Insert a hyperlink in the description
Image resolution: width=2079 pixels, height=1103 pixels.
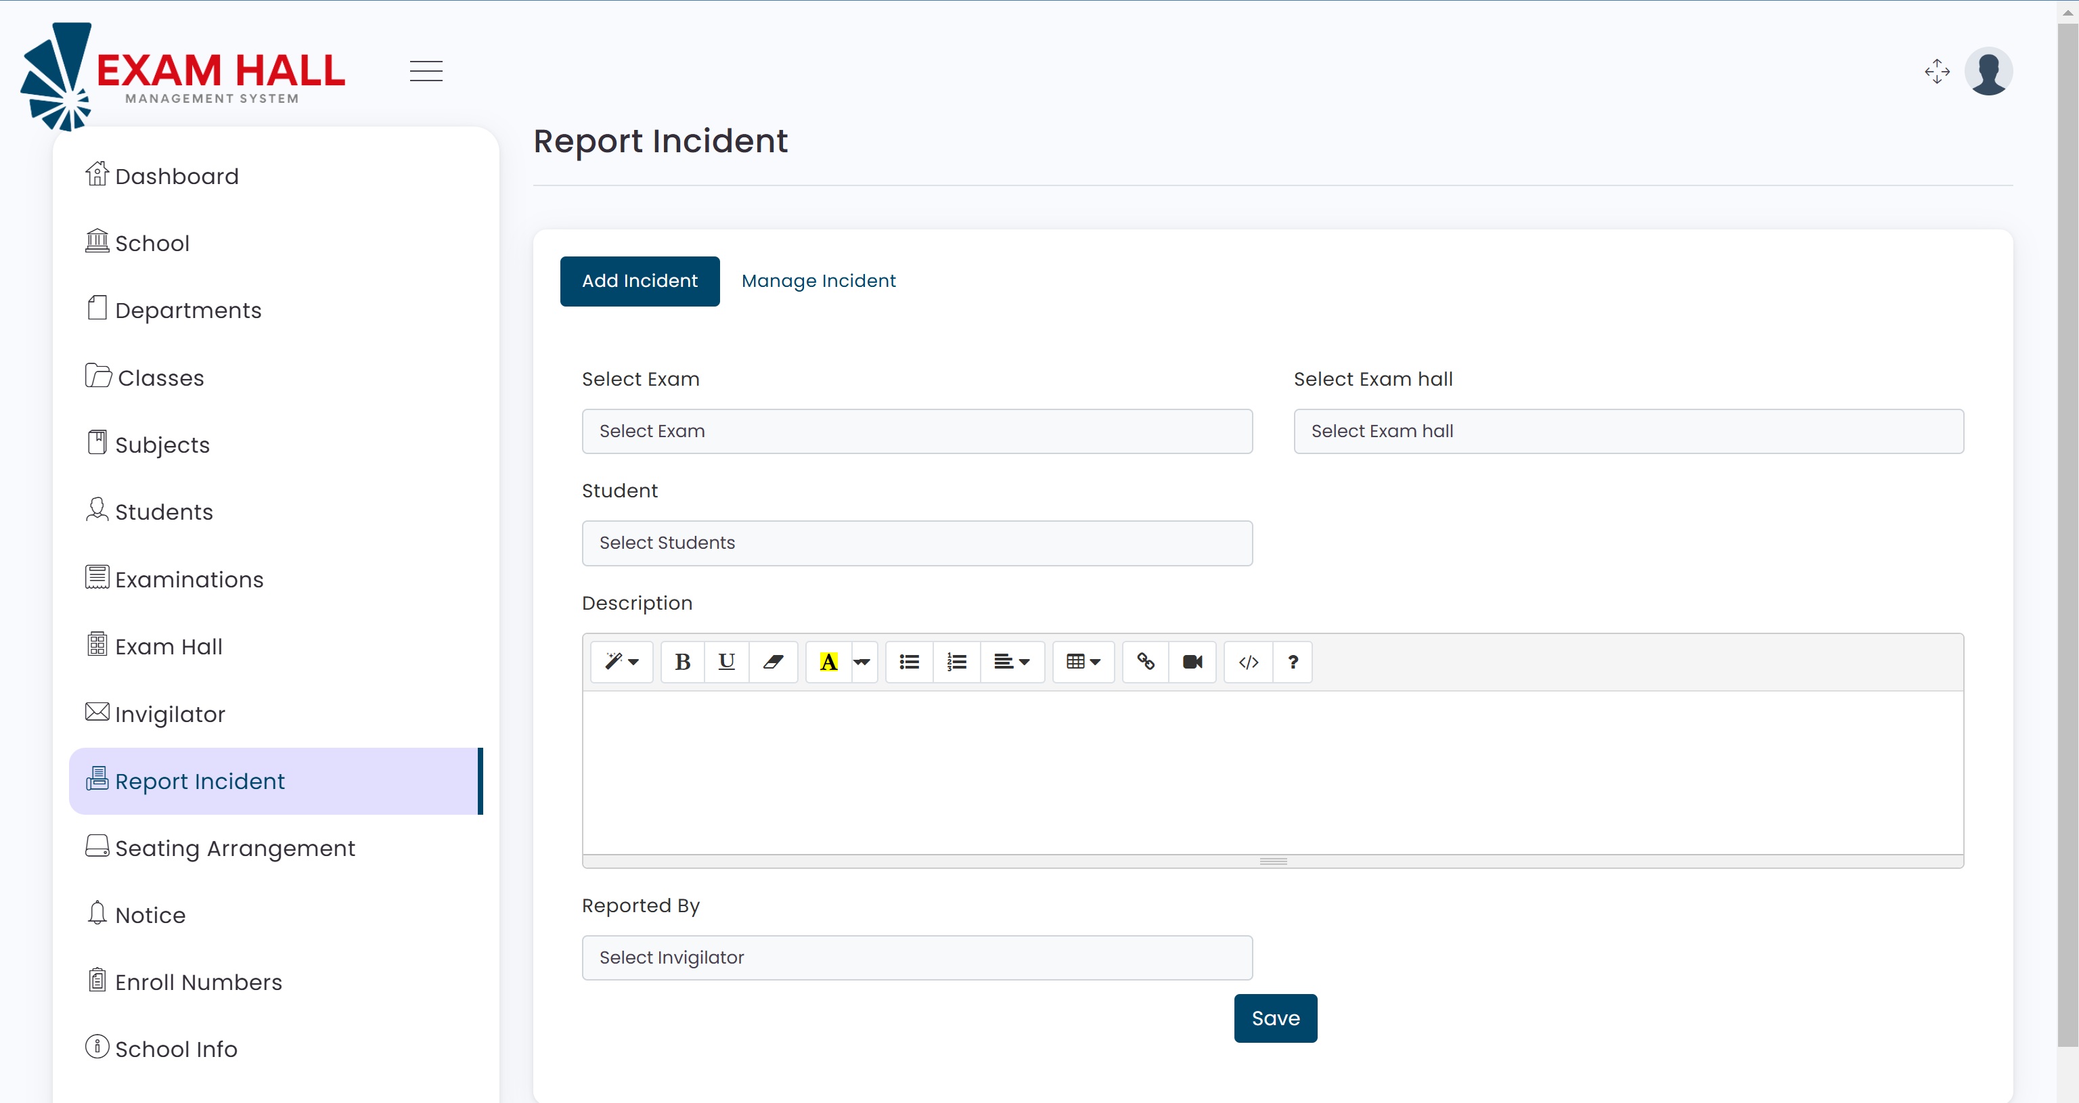tap(1144, 662)
